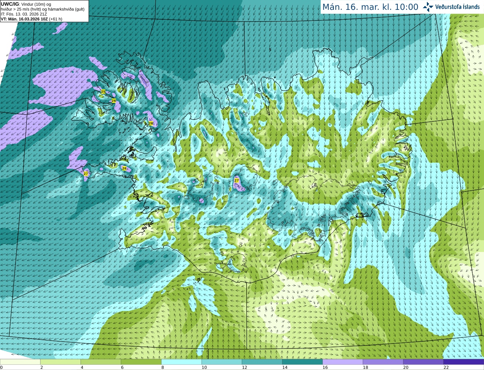The height and width of the screenshot is (370, 484).
Task: Click the IT: Fös. 13. 03. 2026 21Z line
Action: (24, 14)
